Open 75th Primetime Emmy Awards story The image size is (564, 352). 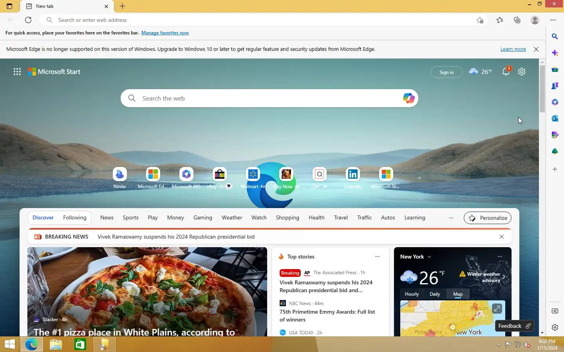click(x=327, y=316)
